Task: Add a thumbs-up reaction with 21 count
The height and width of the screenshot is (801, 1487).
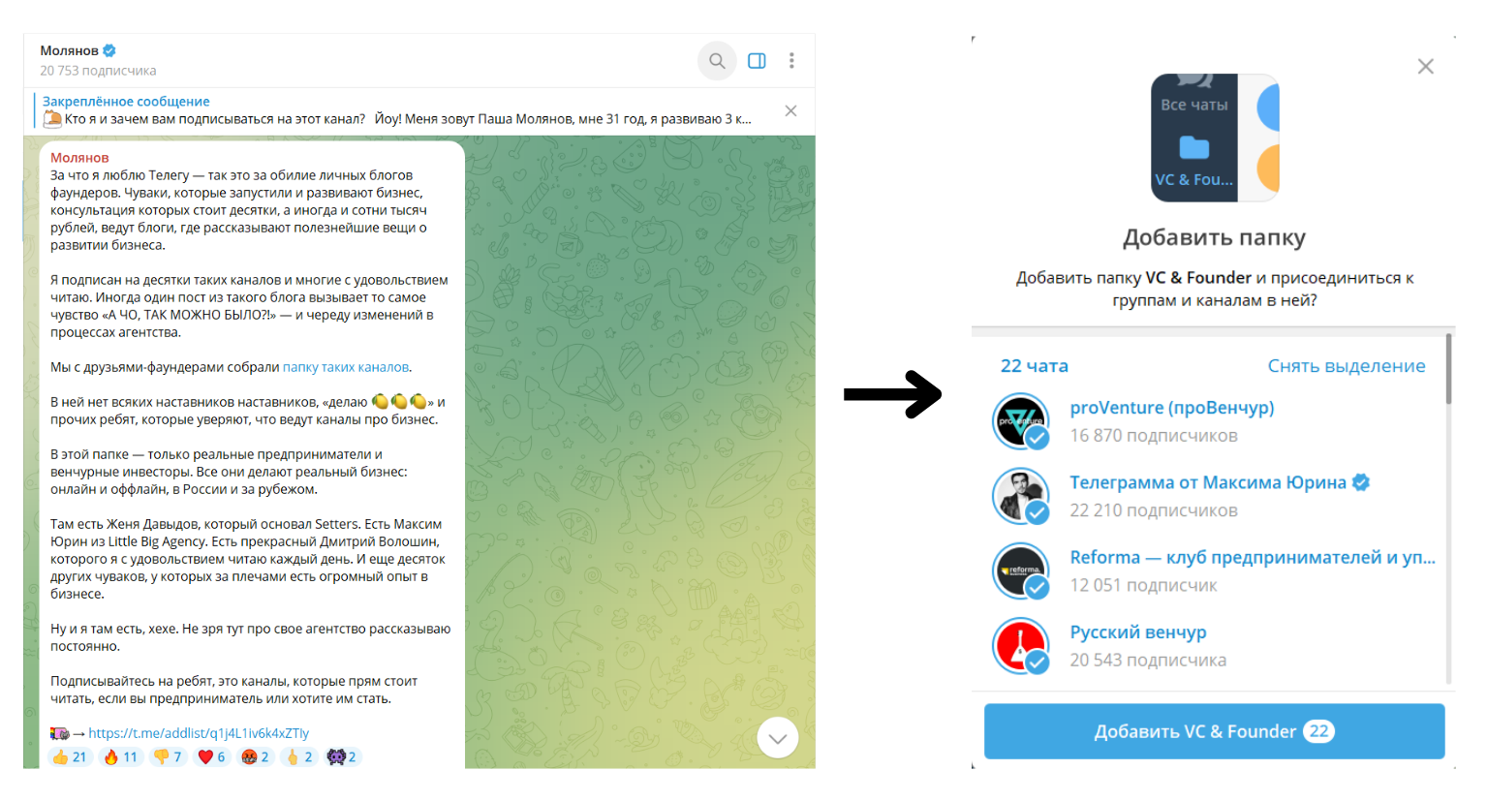Action: click(x=70, y=756)
